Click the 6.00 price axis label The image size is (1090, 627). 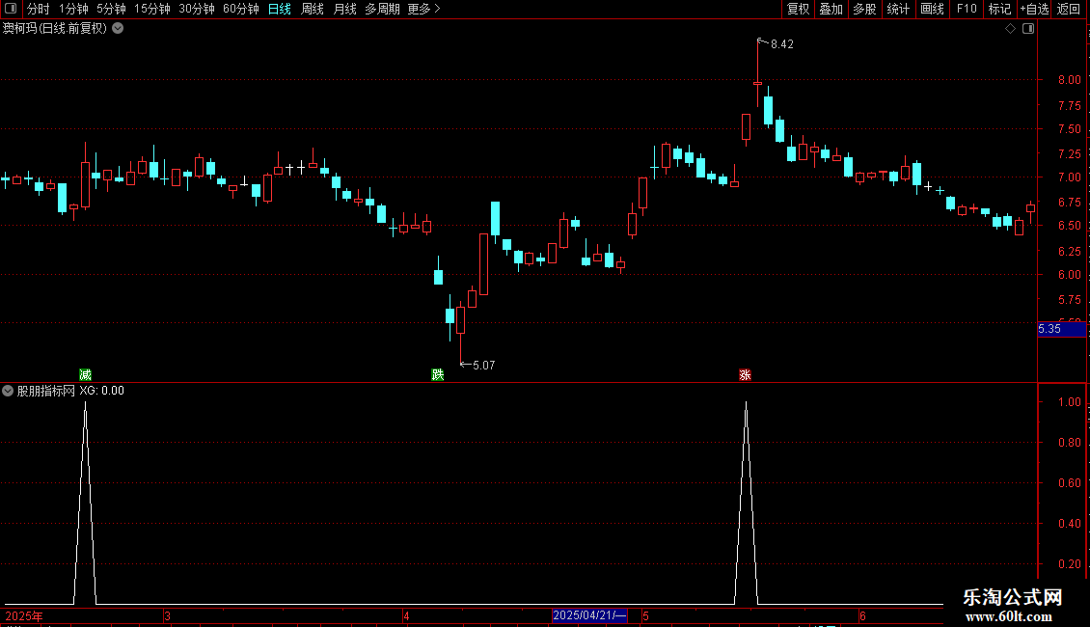(x=1069, y=275)
